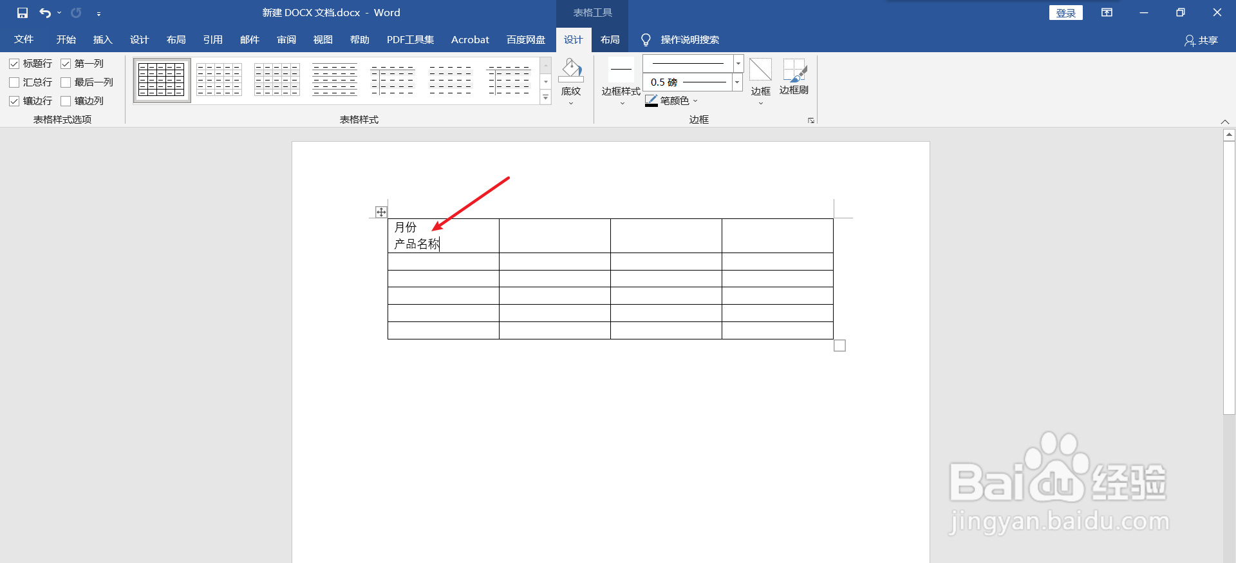Click the table move handle icon
1236x563 pixels.
click(x=381, y=212)
